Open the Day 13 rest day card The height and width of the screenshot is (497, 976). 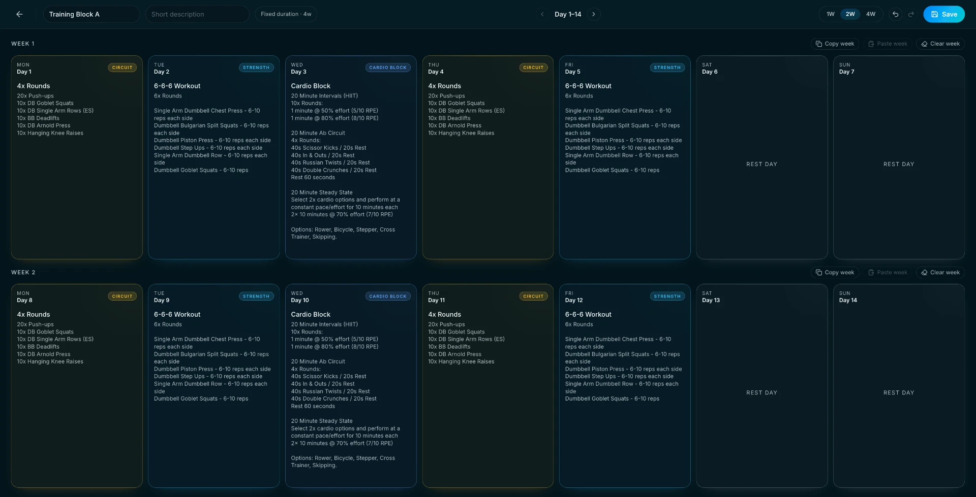tap(761, 386)
